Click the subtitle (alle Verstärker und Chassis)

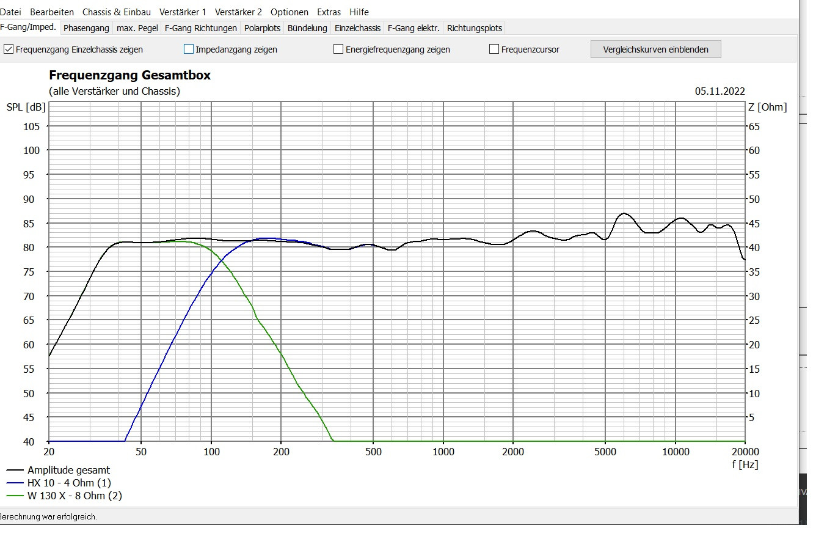pos(114,92)
